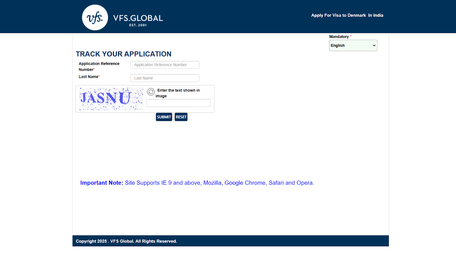
Task: Click the JASNU captcha image
Action: [111, 99]
